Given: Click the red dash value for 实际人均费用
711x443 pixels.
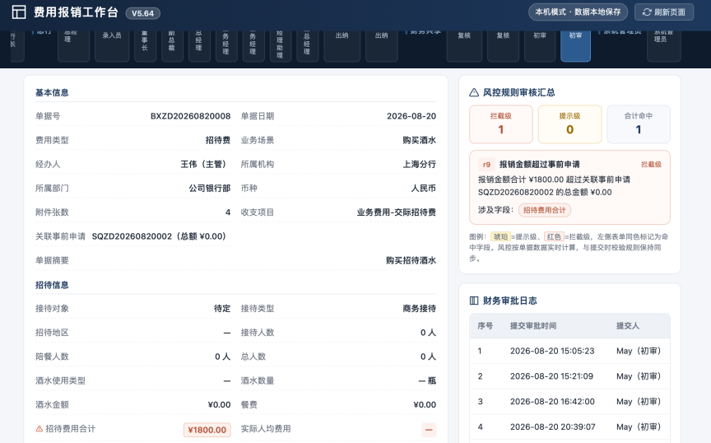Looking at the screenshot, I should [x=429, y=430].
